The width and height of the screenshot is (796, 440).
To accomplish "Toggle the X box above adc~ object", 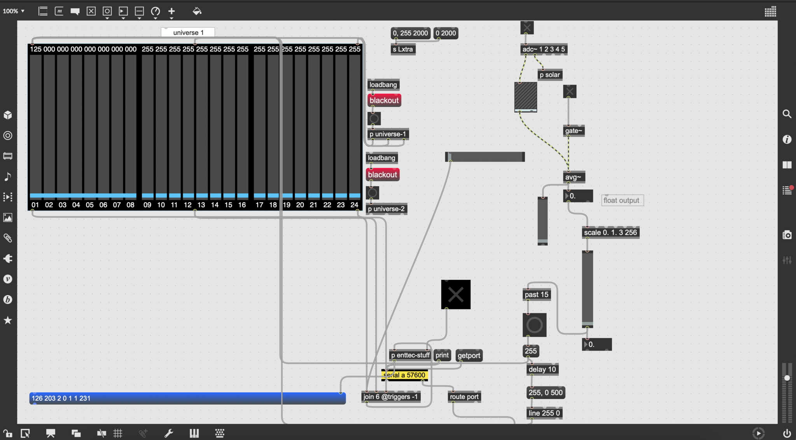I will click(x=527, y=28).
